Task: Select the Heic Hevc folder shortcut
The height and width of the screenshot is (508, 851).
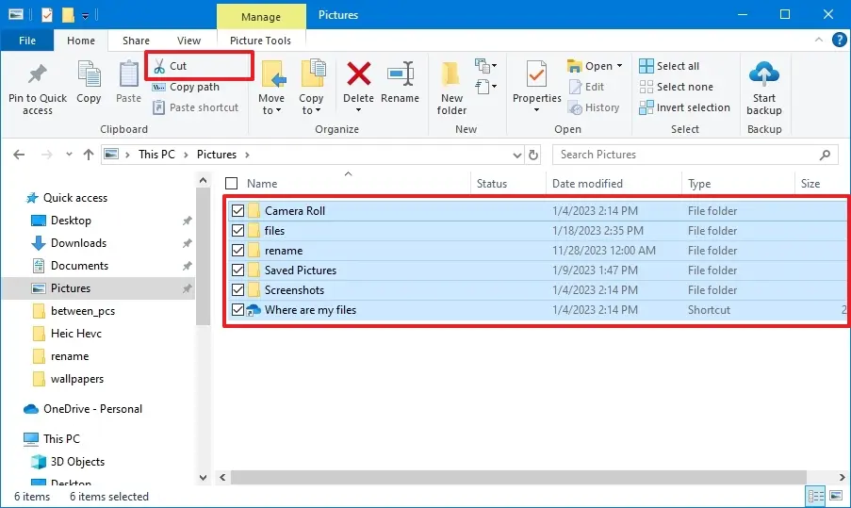Action: coord(76,334)
